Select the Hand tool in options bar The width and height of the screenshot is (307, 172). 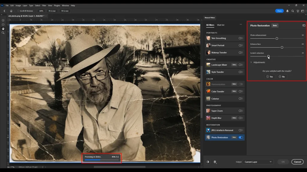click(11, 11)
